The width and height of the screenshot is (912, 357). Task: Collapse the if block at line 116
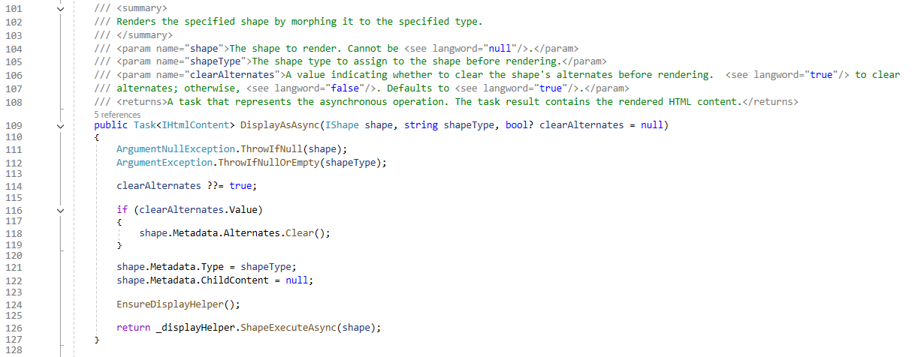61,211
